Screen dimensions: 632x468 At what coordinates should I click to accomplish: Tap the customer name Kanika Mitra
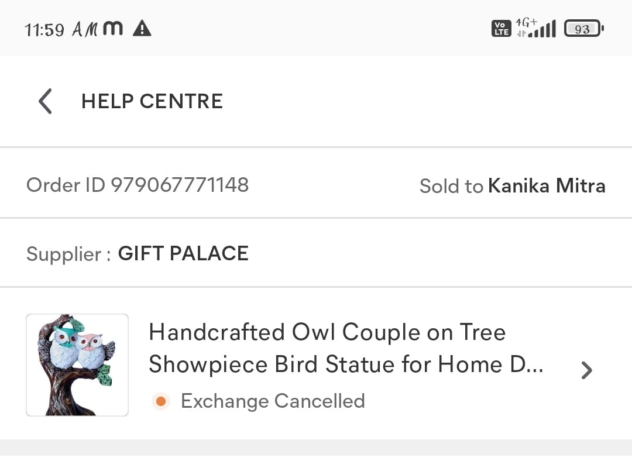[x=547, y=186]
